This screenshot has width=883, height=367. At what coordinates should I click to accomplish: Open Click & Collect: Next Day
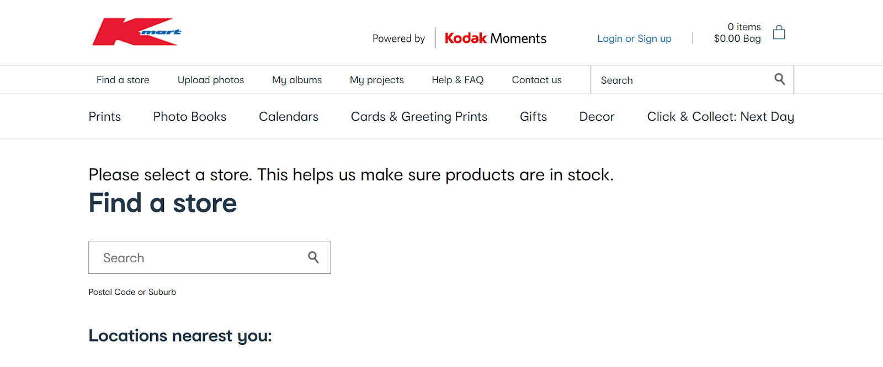[720, 117]
